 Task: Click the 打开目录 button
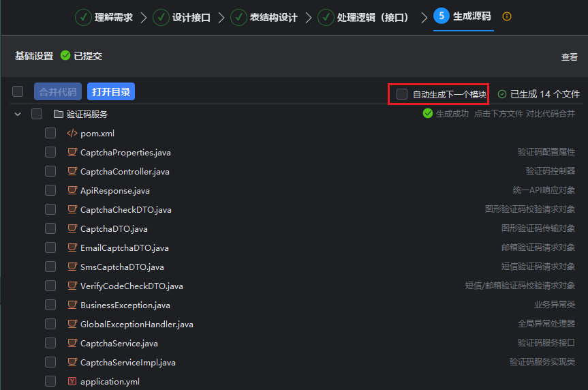pos(110,91)
